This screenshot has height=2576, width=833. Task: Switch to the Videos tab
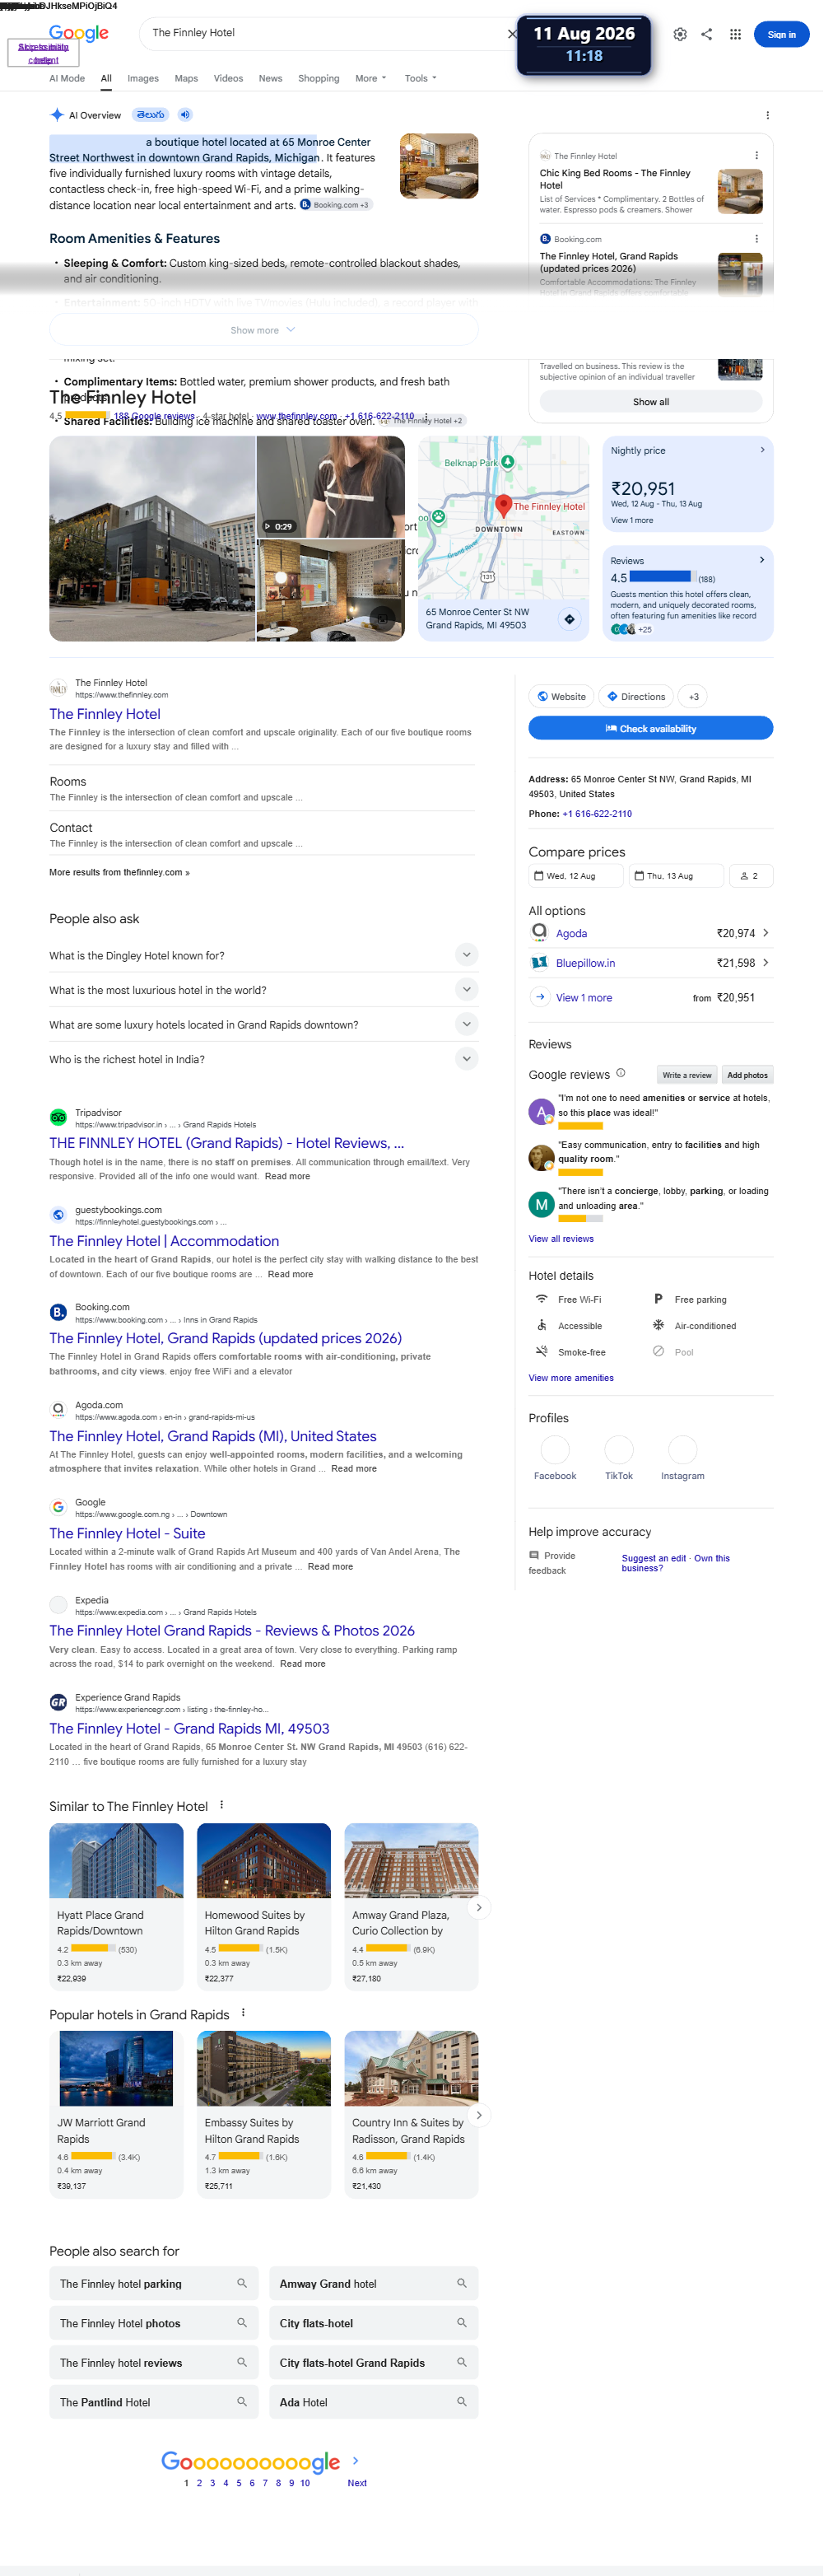point(228,78)
